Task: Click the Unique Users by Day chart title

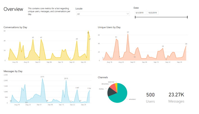Action: [x=109, y=27]
